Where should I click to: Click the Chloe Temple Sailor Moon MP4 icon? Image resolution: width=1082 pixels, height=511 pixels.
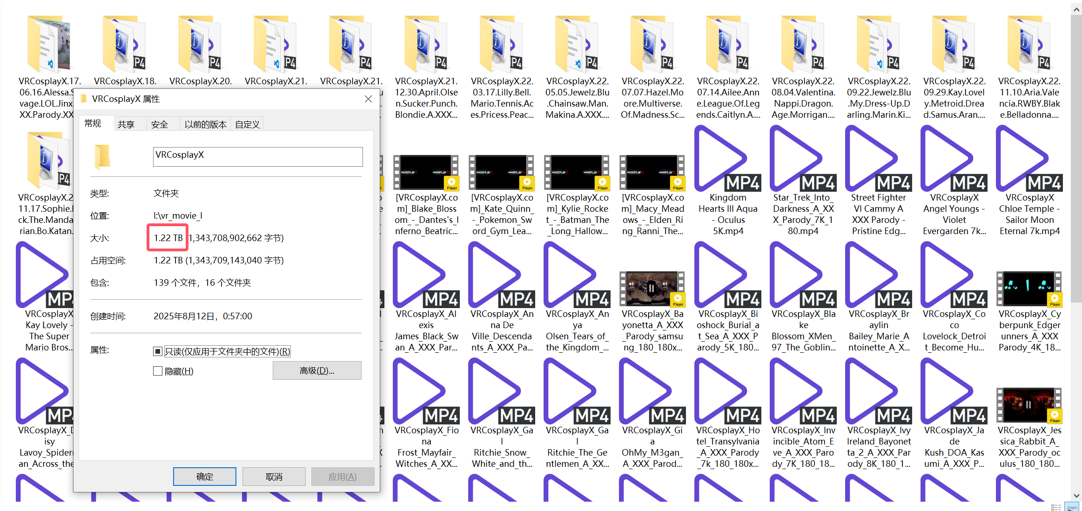coord(1028,160)
